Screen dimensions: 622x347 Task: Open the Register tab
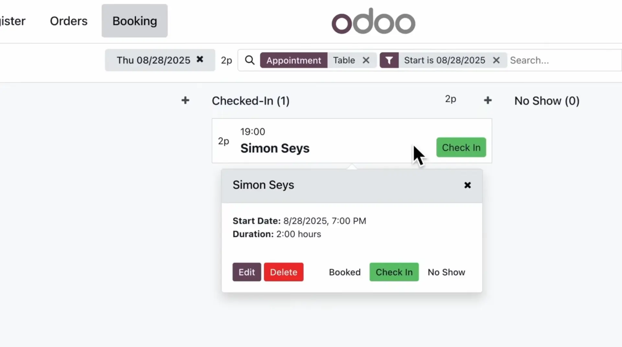click(x=12, y=21)
